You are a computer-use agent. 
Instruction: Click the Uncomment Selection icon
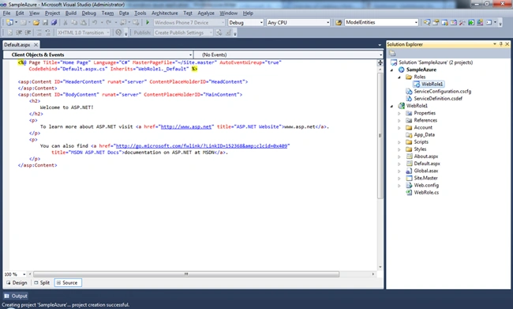[x=48, y=32]
